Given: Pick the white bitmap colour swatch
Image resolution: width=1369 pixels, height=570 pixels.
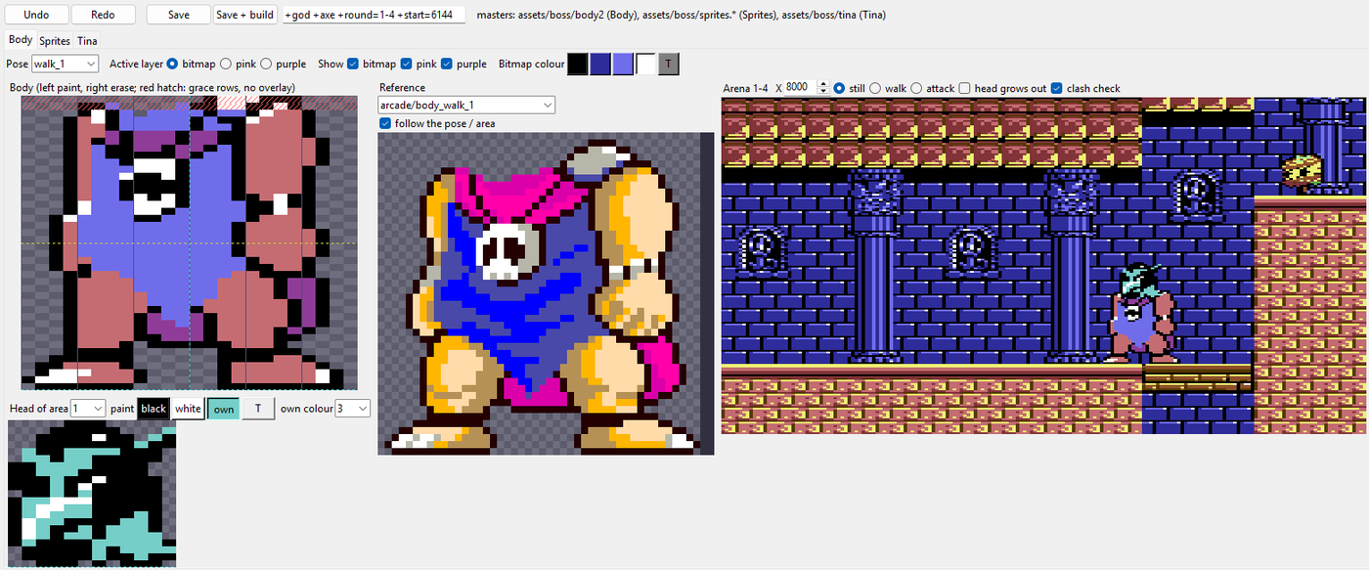Looking at the screenshot, I should pos(645,64).
